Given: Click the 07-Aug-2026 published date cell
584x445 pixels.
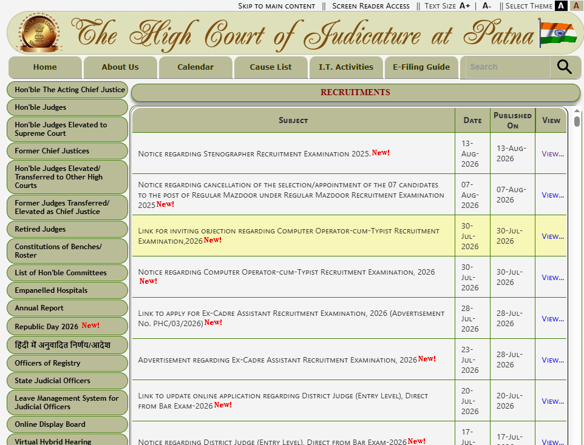Looking at the screenshot, I should 512,195.
